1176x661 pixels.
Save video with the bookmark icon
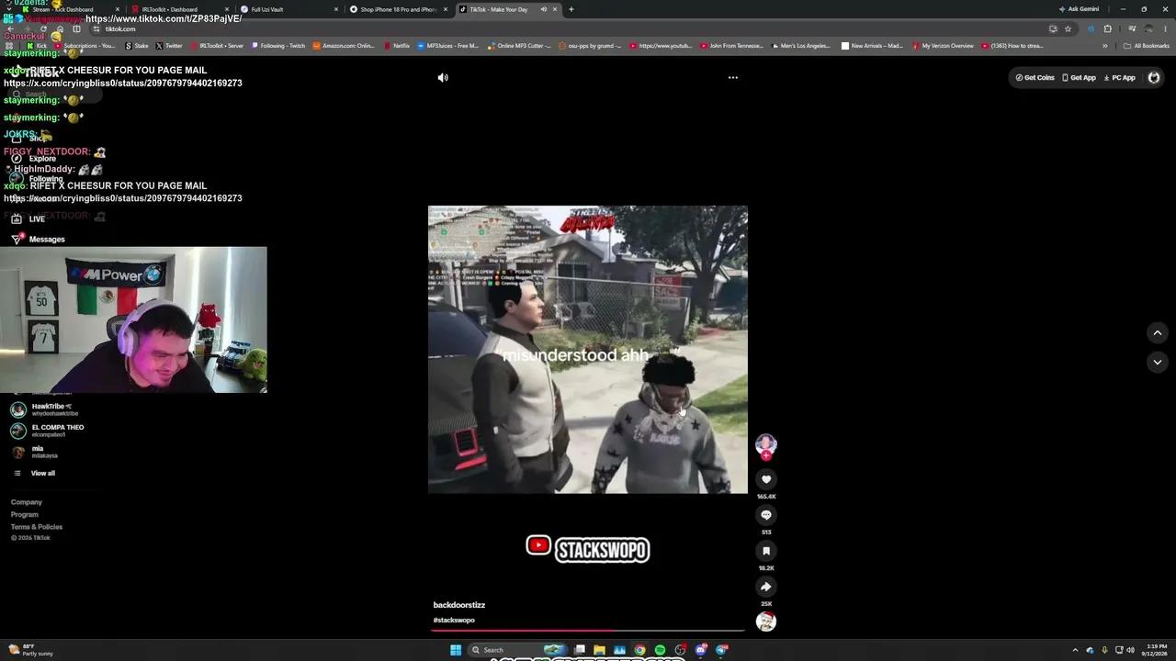pos(766,551)
